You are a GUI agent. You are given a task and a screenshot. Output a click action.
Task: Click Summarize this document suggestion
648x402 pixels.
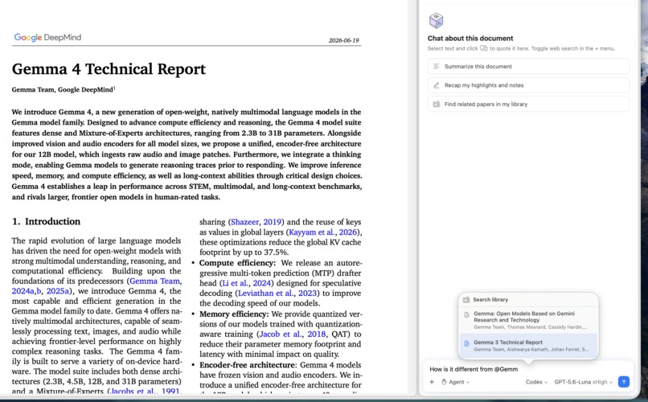coord(528,66)
